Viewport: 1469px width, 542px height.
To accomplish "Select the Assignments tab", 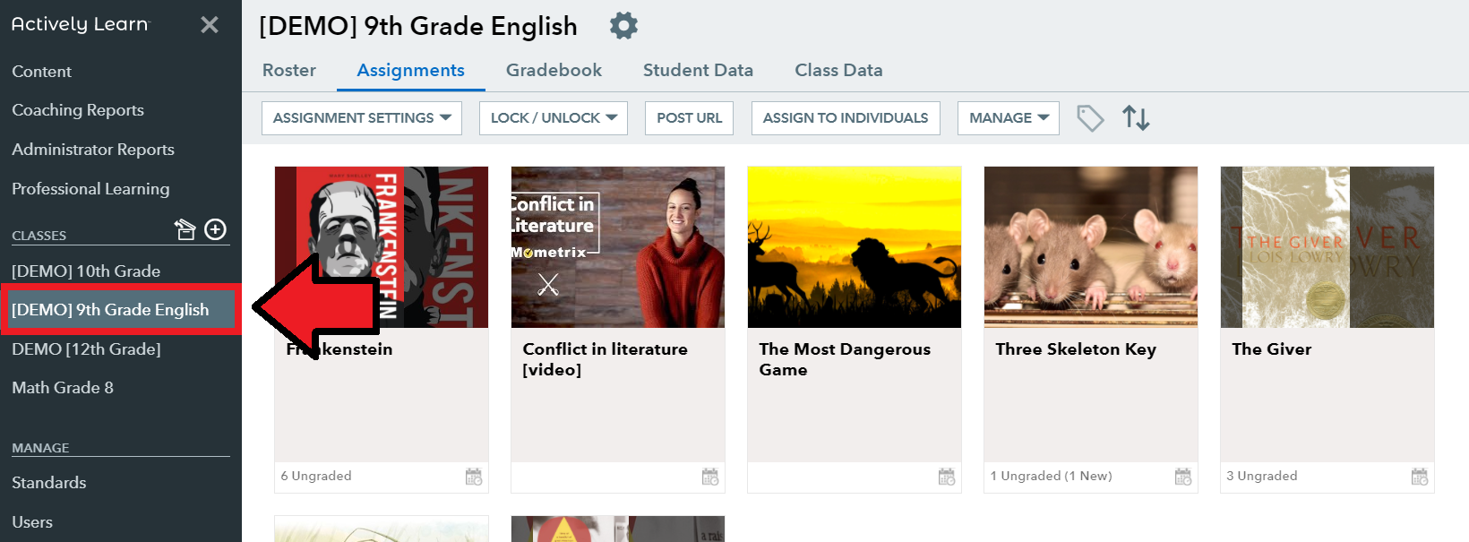I will click(411, 70).
